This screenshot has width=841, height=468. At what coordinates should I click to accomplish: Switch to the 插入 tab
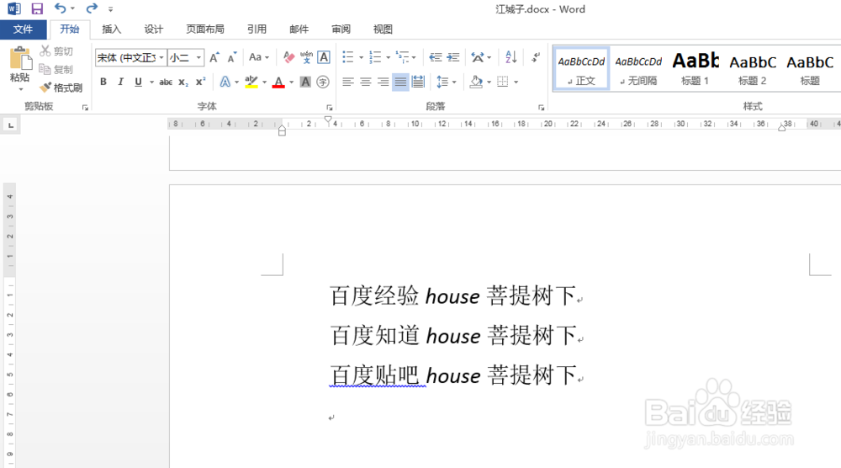click(x=112, y=29)
